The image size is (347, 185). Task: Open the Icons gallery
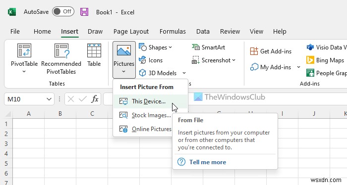(151, 60)
